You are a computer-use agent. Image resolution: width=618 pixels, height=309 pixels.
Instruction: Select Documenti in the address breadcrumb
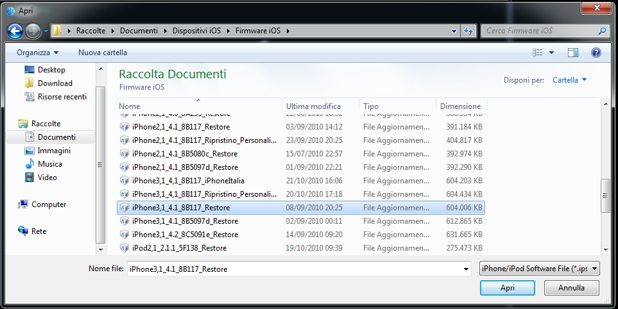pos(139,31)
